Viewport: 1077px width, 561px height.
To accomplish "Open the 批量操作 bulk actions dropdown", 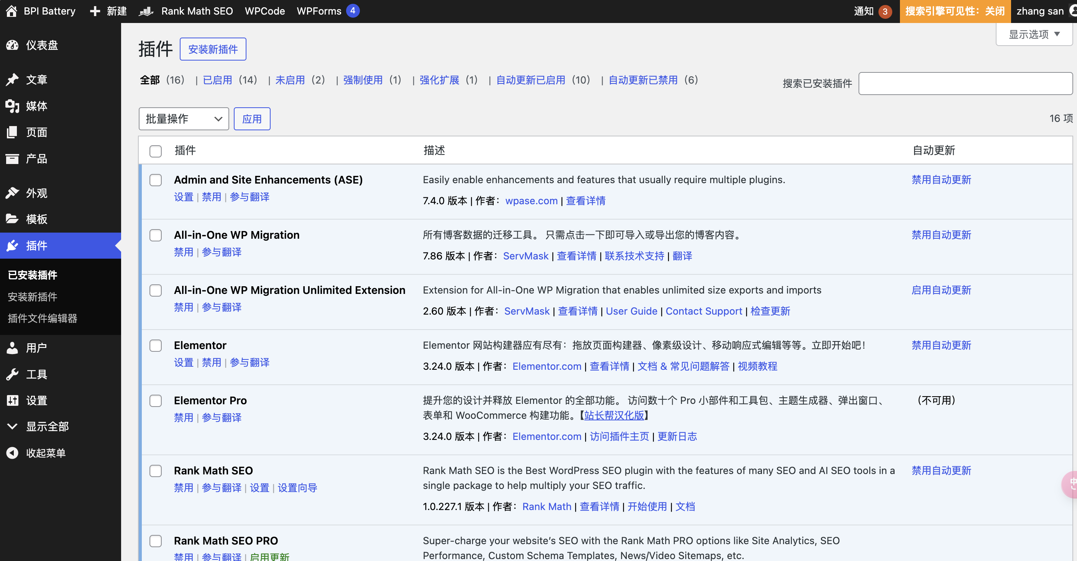I will click(x=184, y=119).
